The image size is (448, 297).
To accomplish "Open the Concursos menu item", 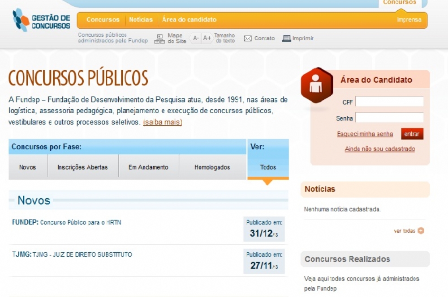I will (x=103, y=20).
